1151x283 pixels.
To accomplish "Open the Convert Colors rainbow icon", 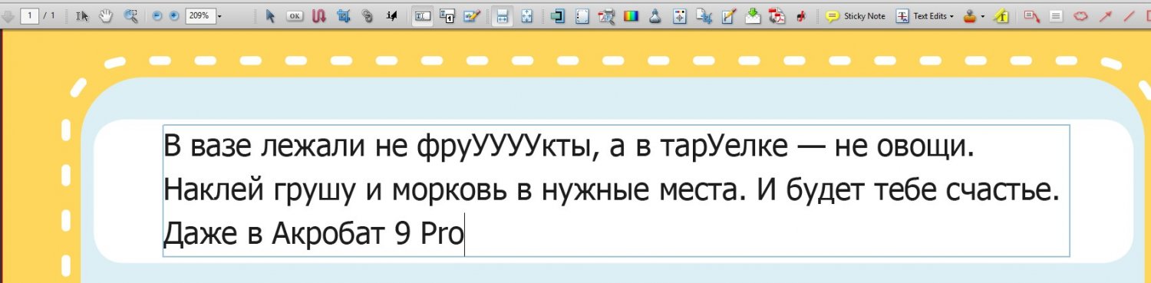I will click(631, 15).
